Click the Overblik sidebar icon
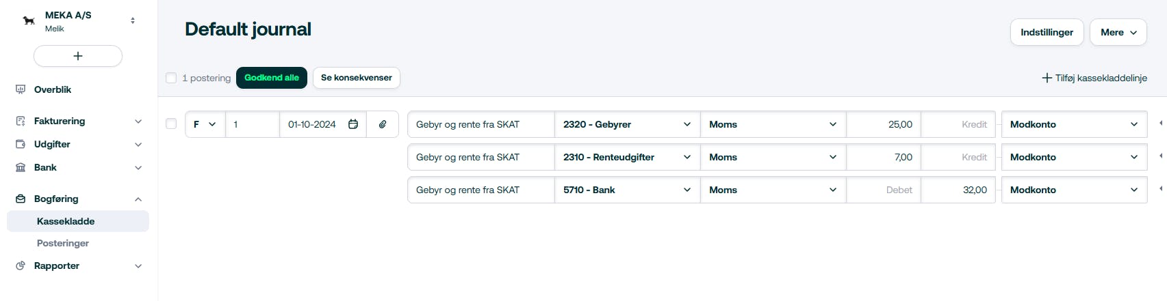Image resolution: width=1167 pixels, height=301 pixels. point(21,89)
